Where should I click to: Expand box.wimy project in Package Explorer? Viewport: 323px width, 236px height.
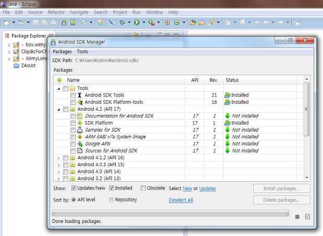tap(9, 45)
